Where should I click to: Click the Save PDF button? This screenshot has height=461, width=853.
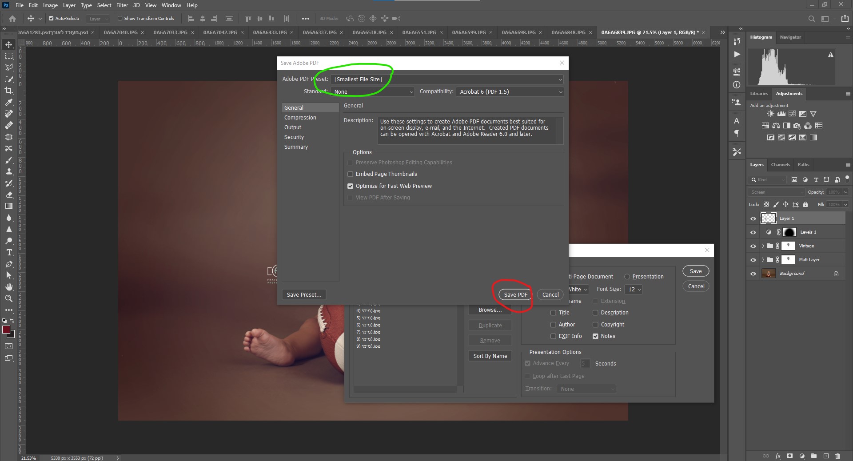(x=515, y=295)
